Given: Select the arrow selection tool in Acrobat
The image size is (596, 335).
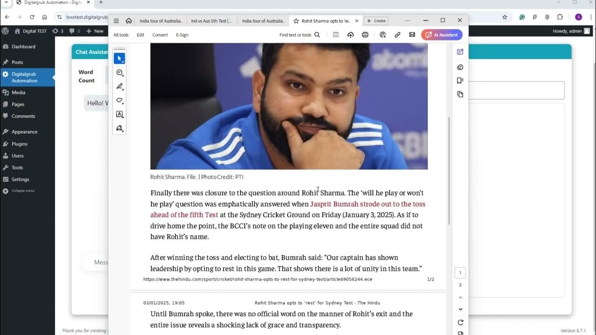Looking at the screenshot, I should (120, 59).
